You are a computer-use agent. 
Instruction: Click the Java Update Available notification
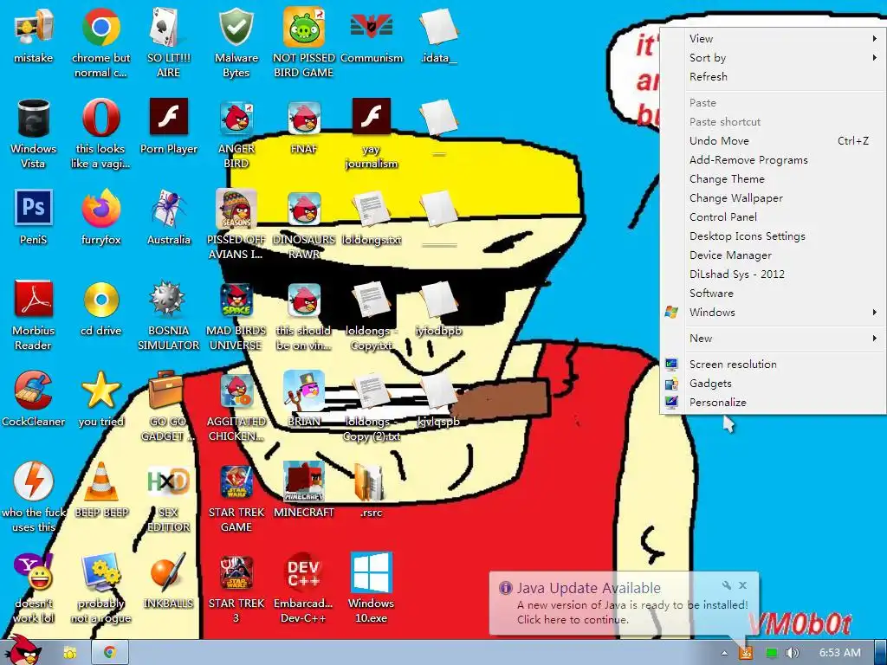pos(624,604)
